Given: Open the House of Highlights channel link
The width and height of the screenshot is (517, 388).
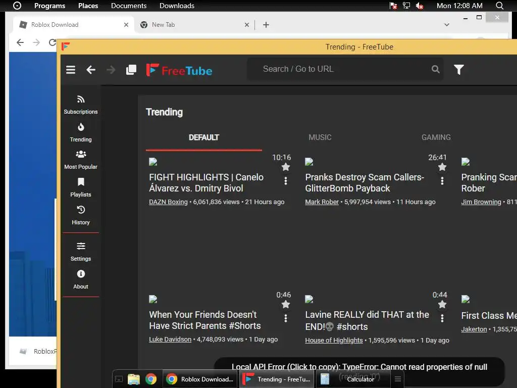Looking at the screenshot, I should [334, 340].
